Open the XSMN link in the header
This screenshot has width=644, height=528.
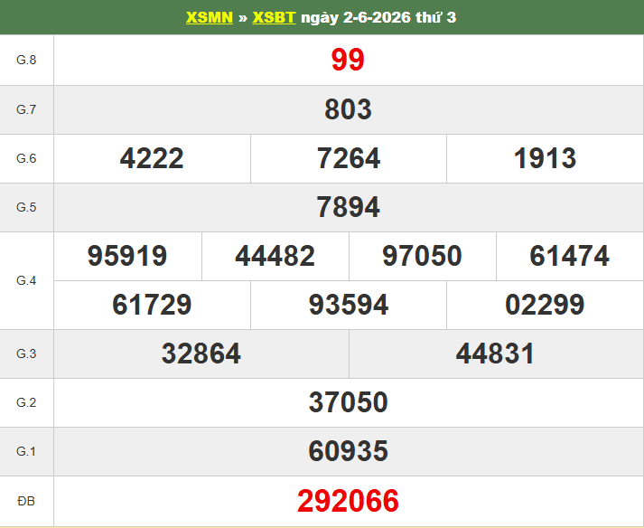pyautogui.click(x=209, y=17)
